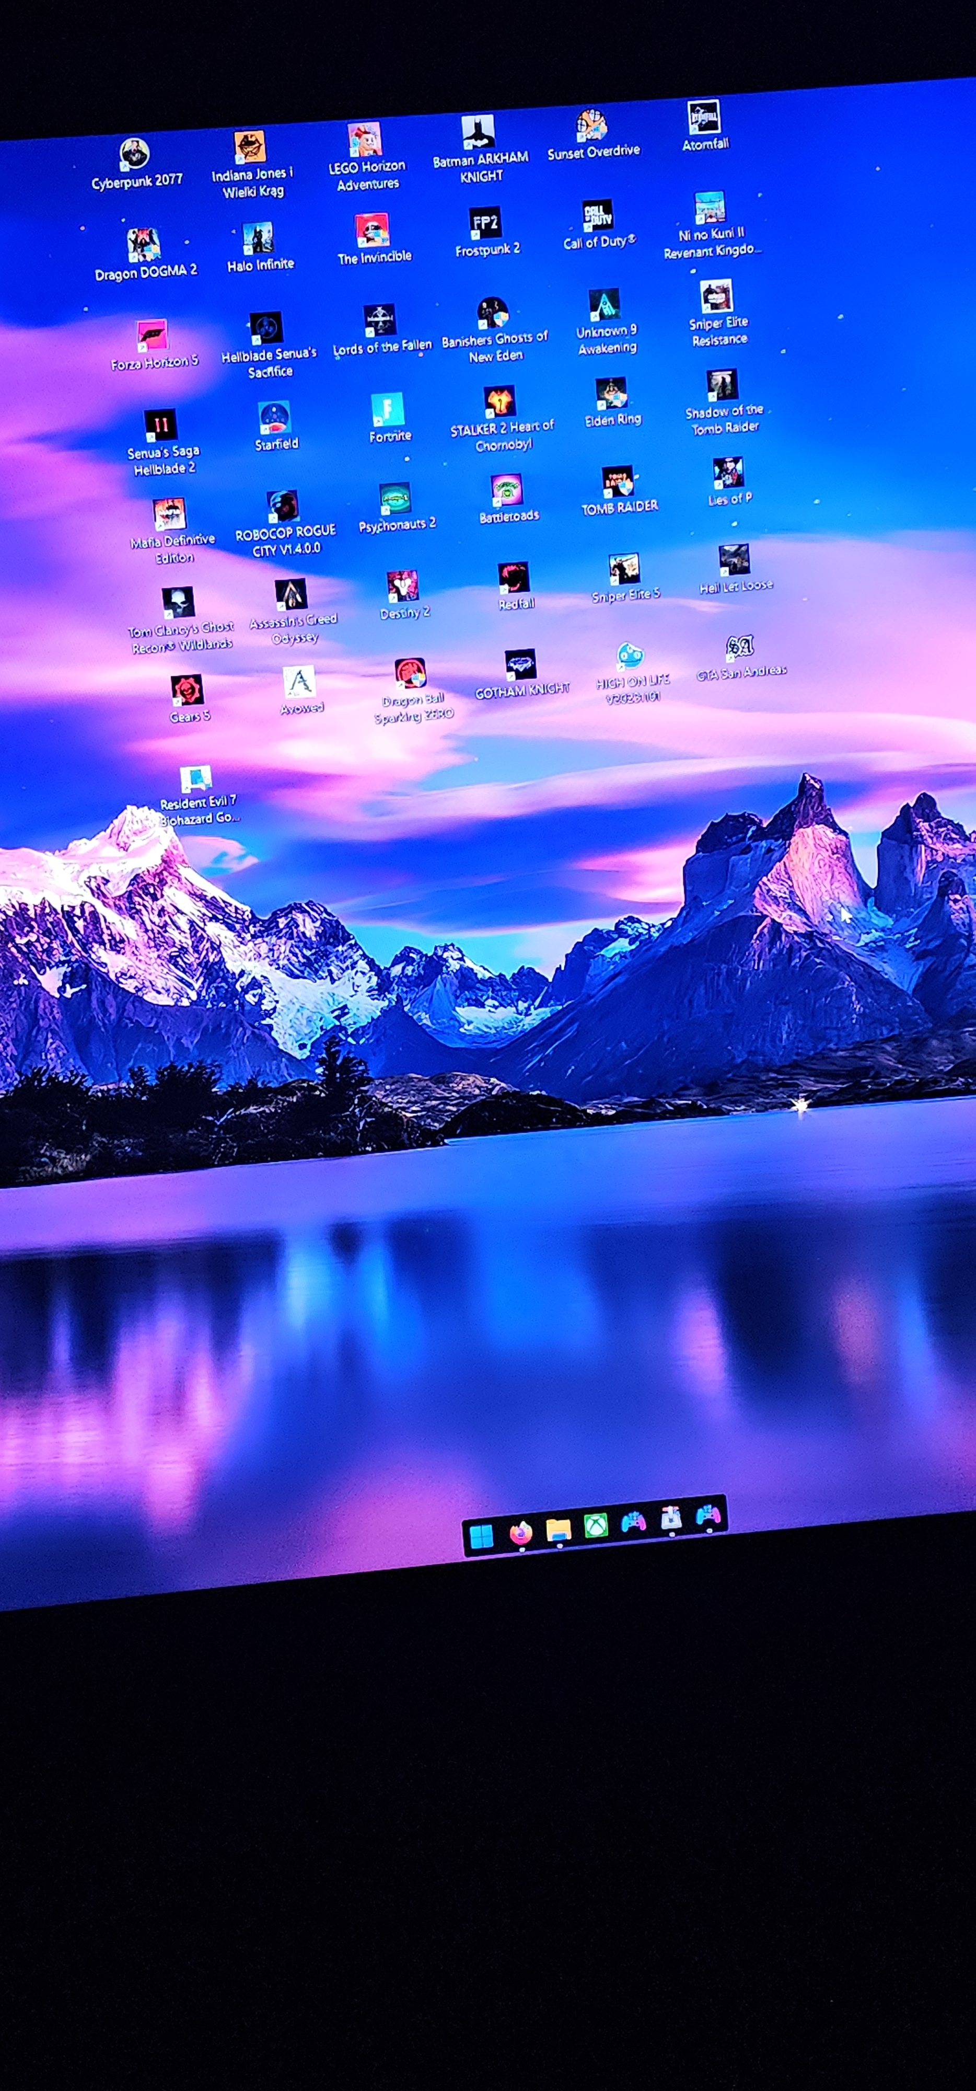Screen dimensions: 976x2091
Task: Click STALKER 2 Heart of Chornobyl icon
Action: click(x=500, y=402)
